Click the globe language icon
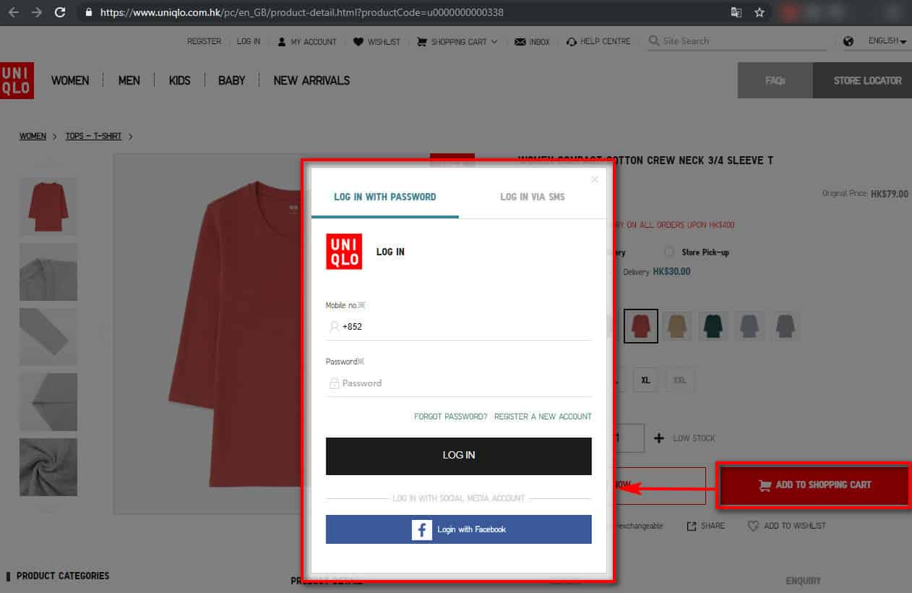This screenshot has height=593, width=912. (x=848, y=41)
